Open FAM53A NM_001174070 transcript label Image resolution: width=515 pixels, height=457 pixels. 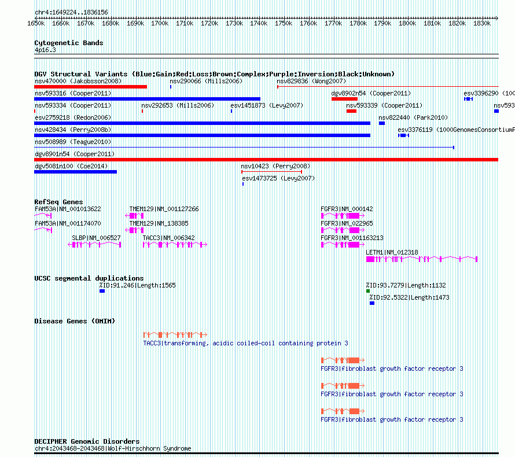pyautogui.click(x=68, y=223)
